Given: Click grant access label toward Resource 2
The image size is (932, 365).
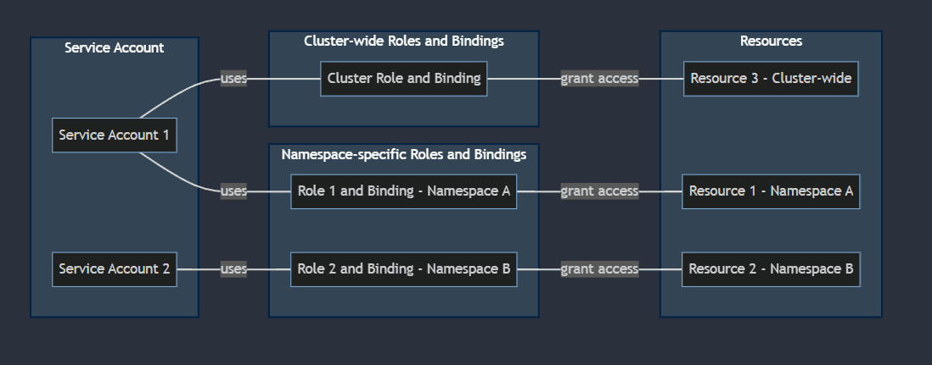Looking at the screenshot, I should click(x=599, y=269).
